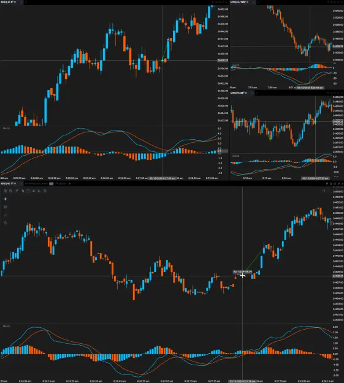Select the rectangle icon on bottom chart toolbar
This screenshot has height=383, width=344.
point(28,191)
